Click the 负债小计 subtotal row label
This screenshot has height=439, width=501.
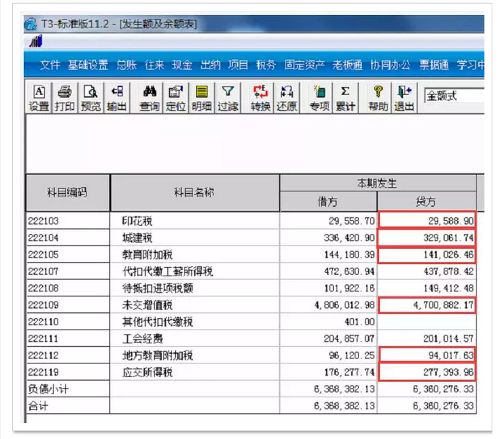point(48,389)
